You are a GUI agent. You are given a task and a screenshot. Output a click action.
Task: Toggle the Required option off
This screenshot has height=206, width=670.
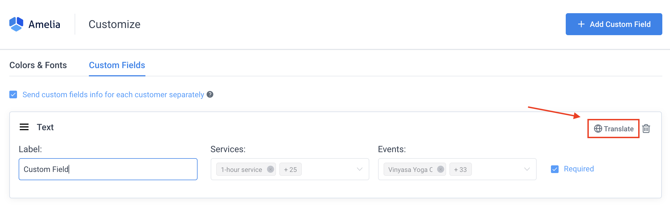554,169
